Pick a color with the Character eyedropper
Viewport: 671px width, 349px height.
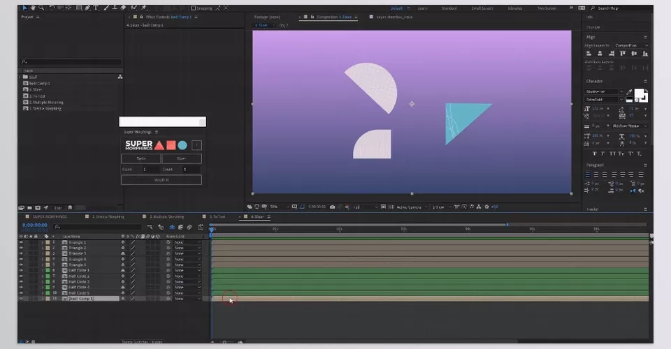coord(629,92)
